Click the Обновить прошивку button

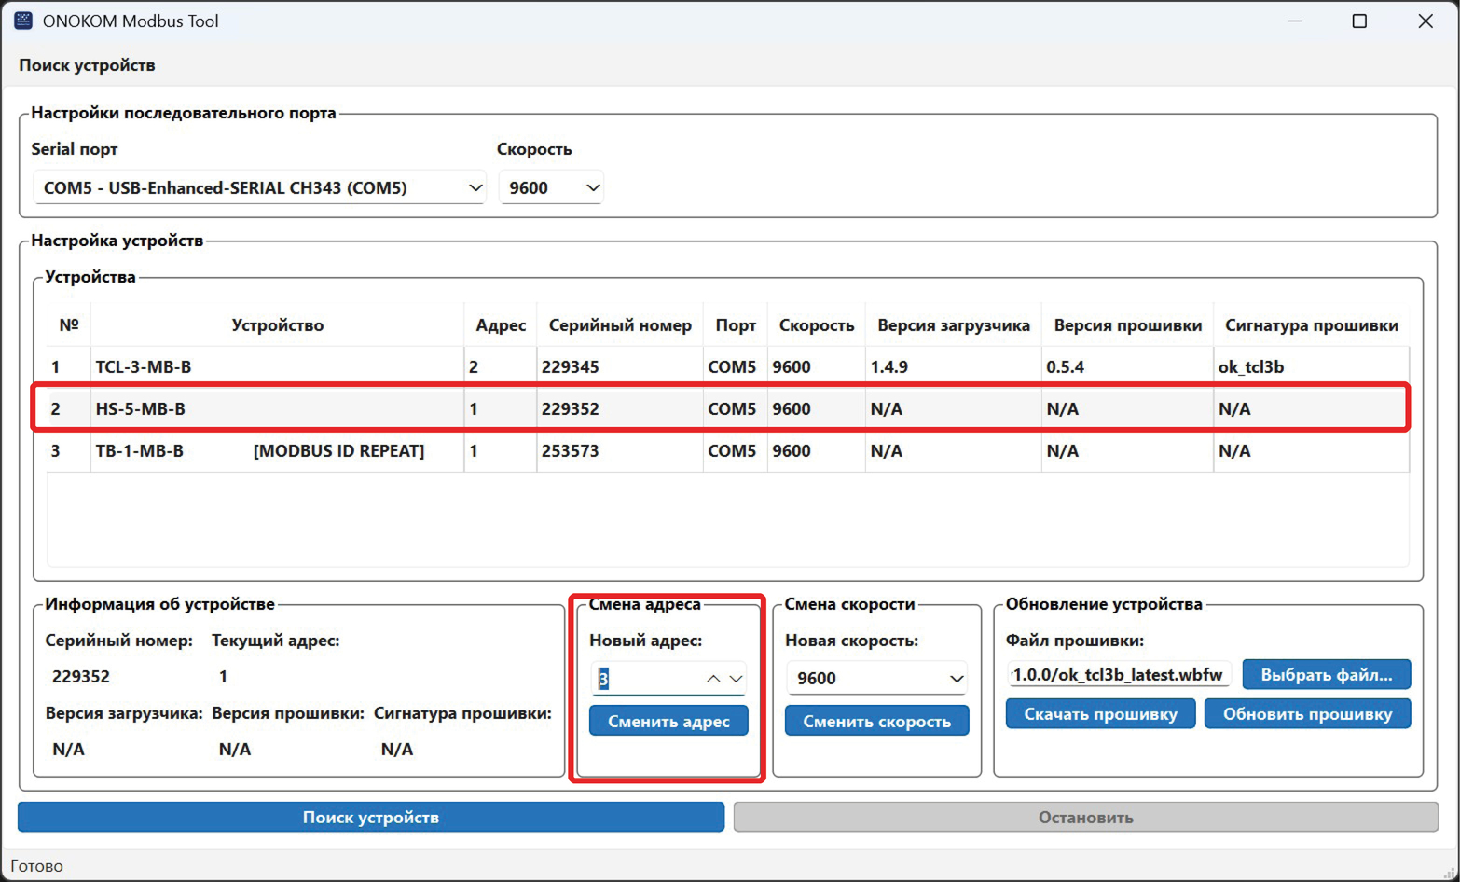coord(1307,714)
